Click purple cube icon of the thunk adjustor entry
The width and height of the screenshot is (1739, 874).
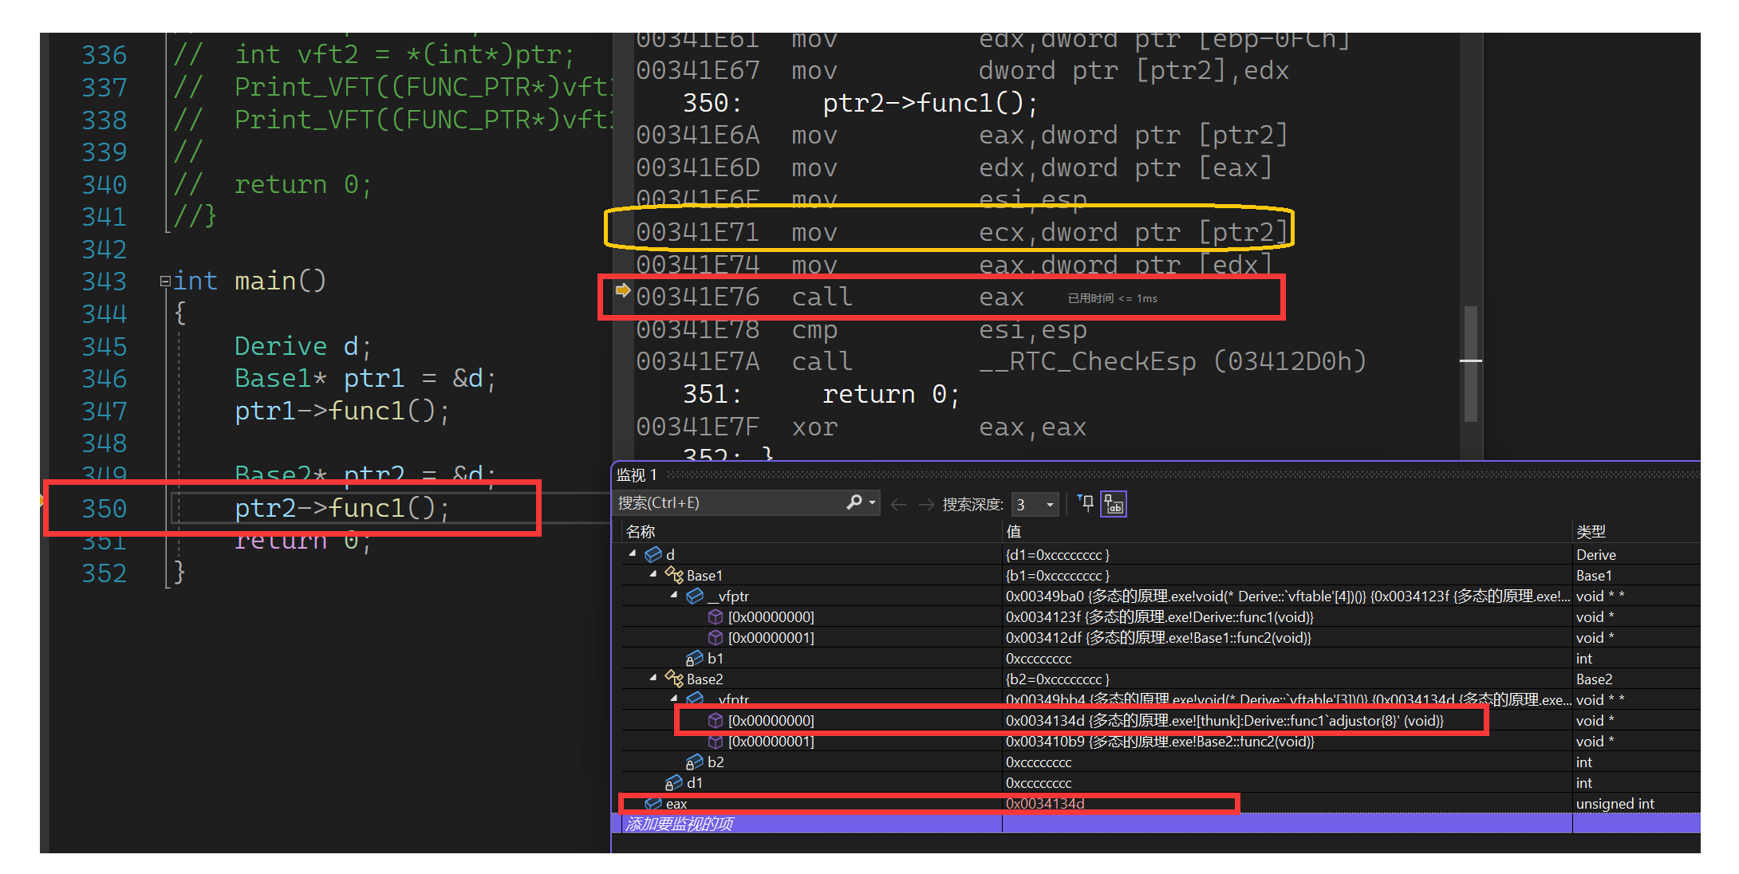(x=716, y=720)
